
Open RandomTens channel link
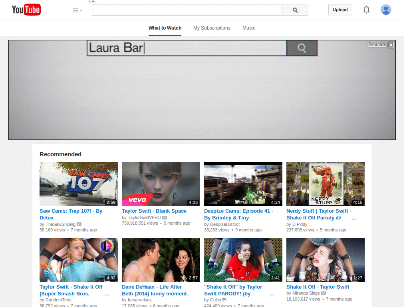58,300
